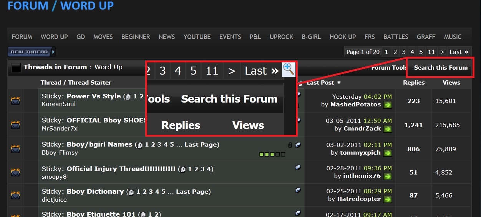Screen dimensions: 481x217
Task: Open the YOUTUBE section
Action: 197,37
